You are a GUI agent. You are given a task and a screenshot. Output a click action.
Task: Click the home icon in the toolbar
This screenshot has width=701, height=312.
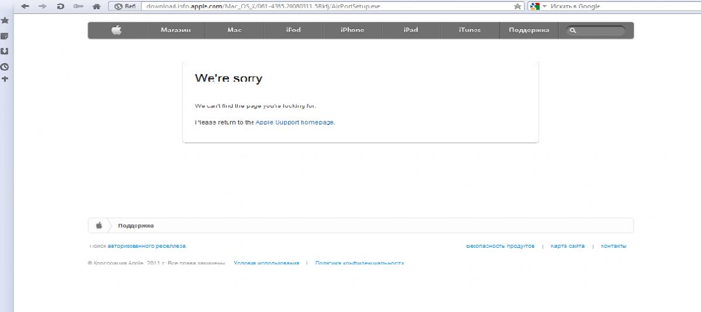(x=96, y=6)
